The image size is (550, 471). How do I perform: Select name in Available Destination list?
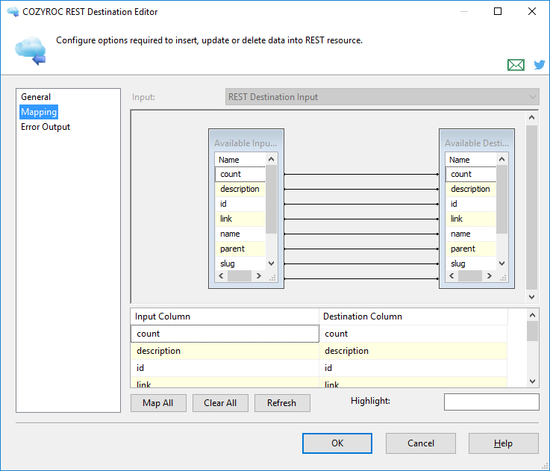click(x=471, y=234)
